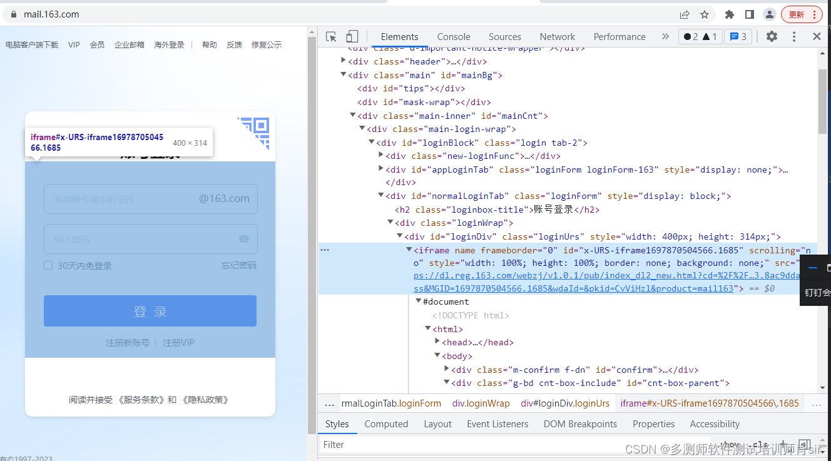Open the Properties pane tab
Screen dimensions: 831x461
click(x=653, y=423)
